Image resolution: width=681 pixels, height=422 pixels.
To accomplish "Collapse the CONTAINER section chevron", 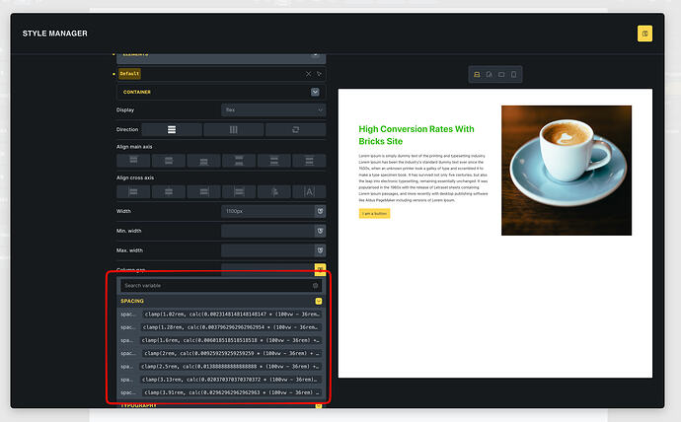I will (315, 92).
